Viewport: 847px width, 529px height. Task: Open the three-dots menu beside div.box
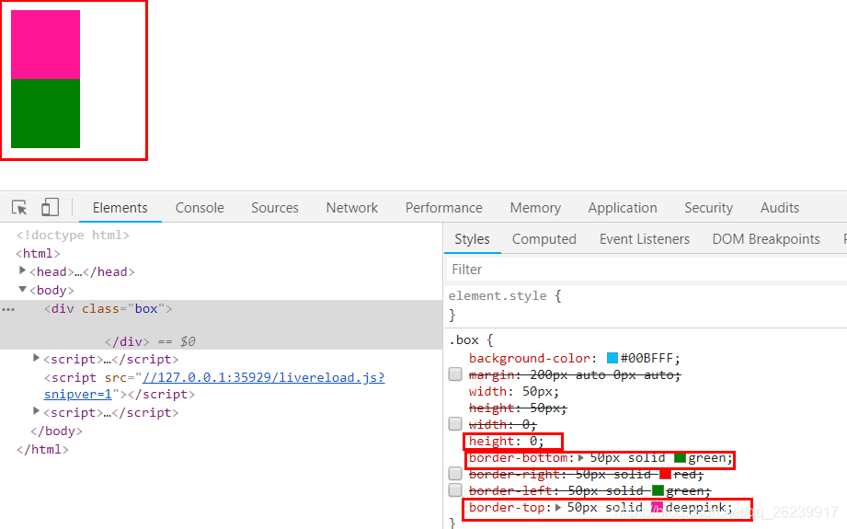(8, 309)
